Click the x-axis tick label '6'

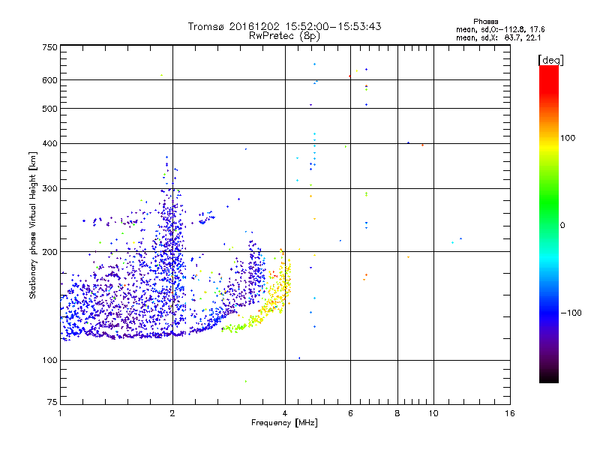pos(350,413)
